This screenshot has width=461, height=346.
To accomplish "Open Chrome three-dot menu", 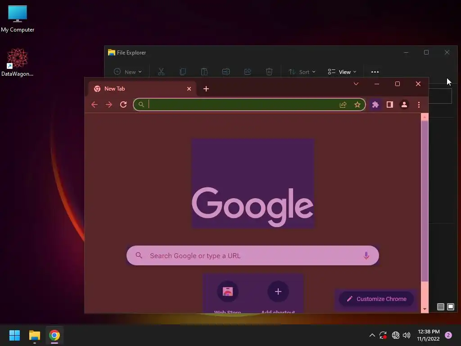I will pyautogui.click(x=419, y=105).
